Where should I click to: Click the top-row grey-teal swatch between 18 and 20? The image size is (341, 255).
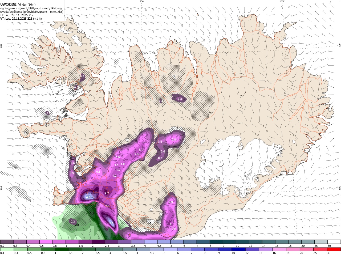[295, 242]
